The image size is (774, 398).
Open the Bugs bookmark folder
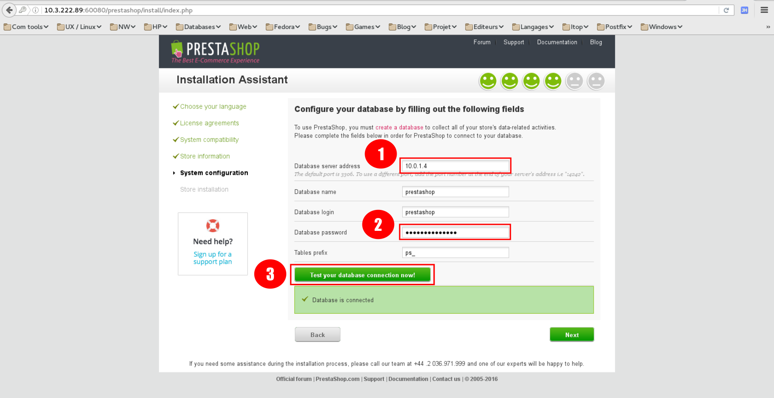pos(323,27)
